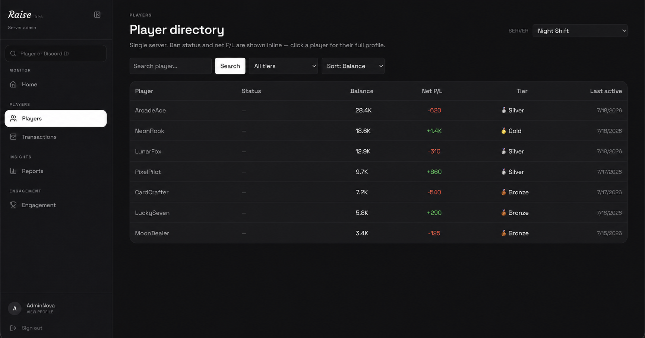Screen dimensions: 645x338
Task: Click the Gold tier label for NeonRook
Action: pyautogui.click(x=515, y=131)
